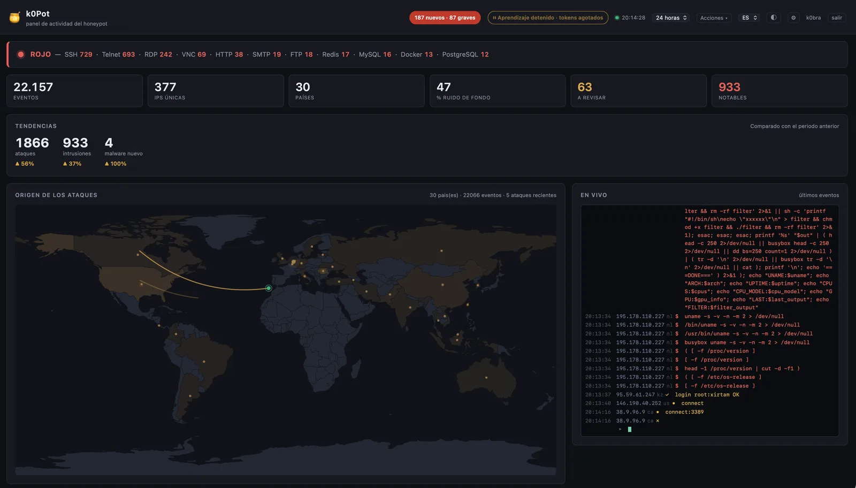Select Redis 17 in the alert bar
The image size is (856, 488).
click(335, 55)
